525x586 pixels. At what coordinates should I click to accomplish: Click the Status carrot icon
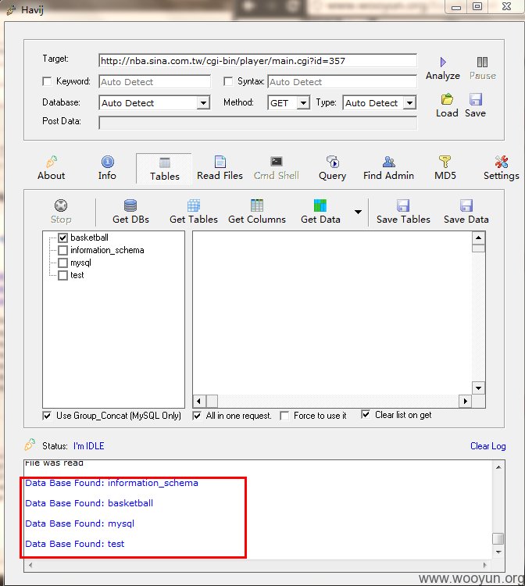(x=30, y=445)
